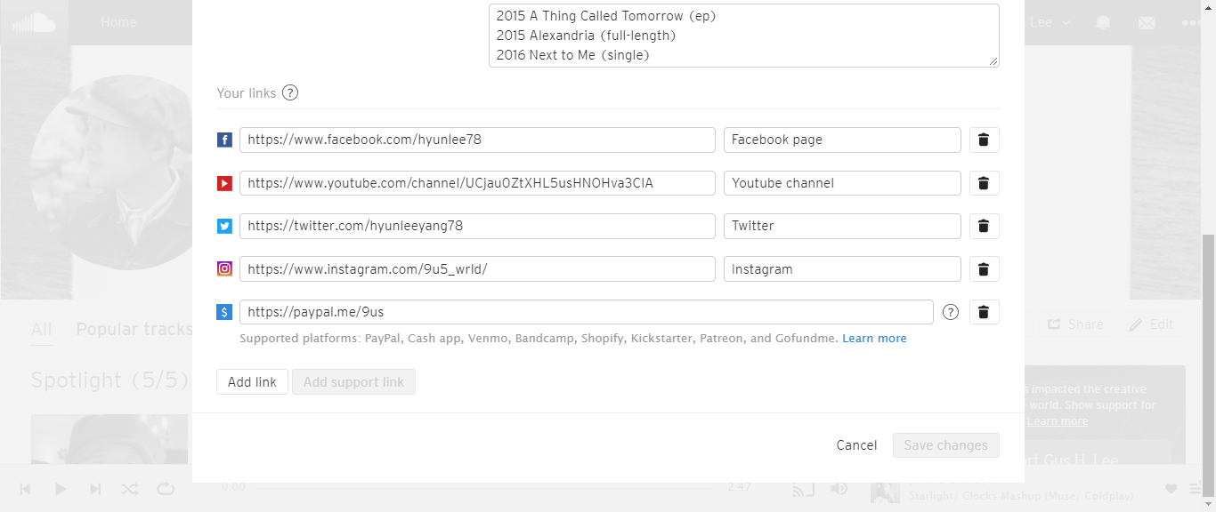Viewport: 1216px width, 512px height.
Task: Edit the Facebook page title field
Action: coord(842,140)
